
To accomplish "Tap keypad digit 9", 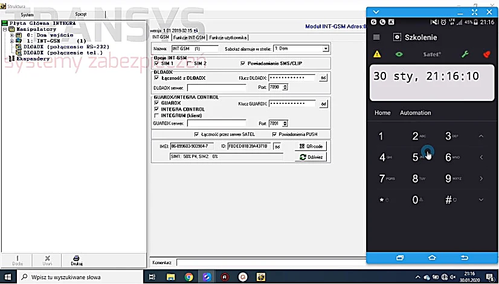I will point(448,178).
